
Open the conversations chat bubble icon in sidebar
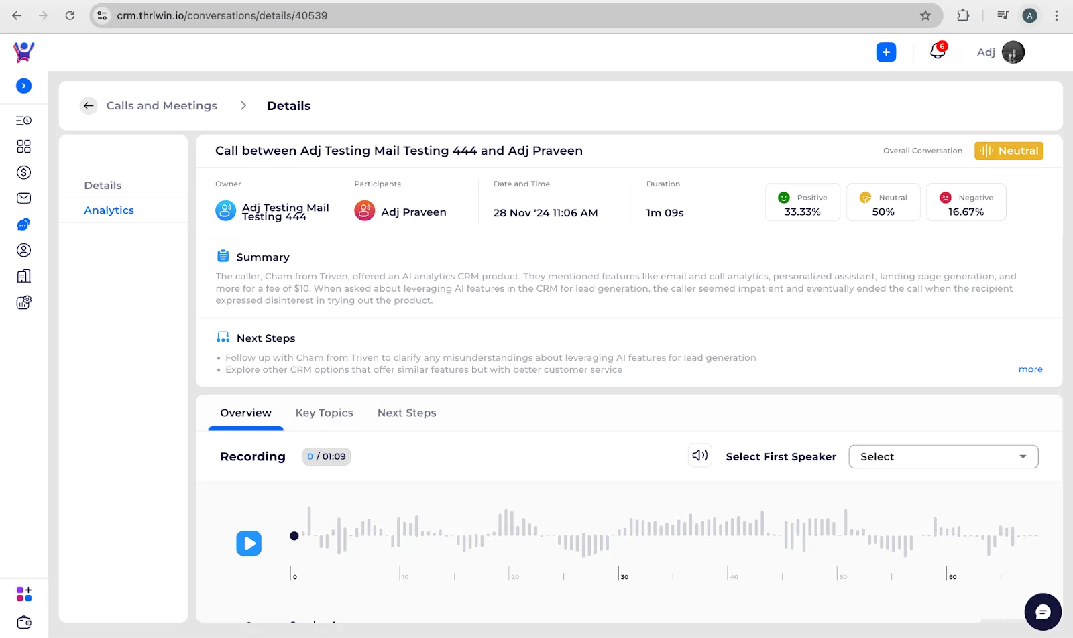(23, 225)
